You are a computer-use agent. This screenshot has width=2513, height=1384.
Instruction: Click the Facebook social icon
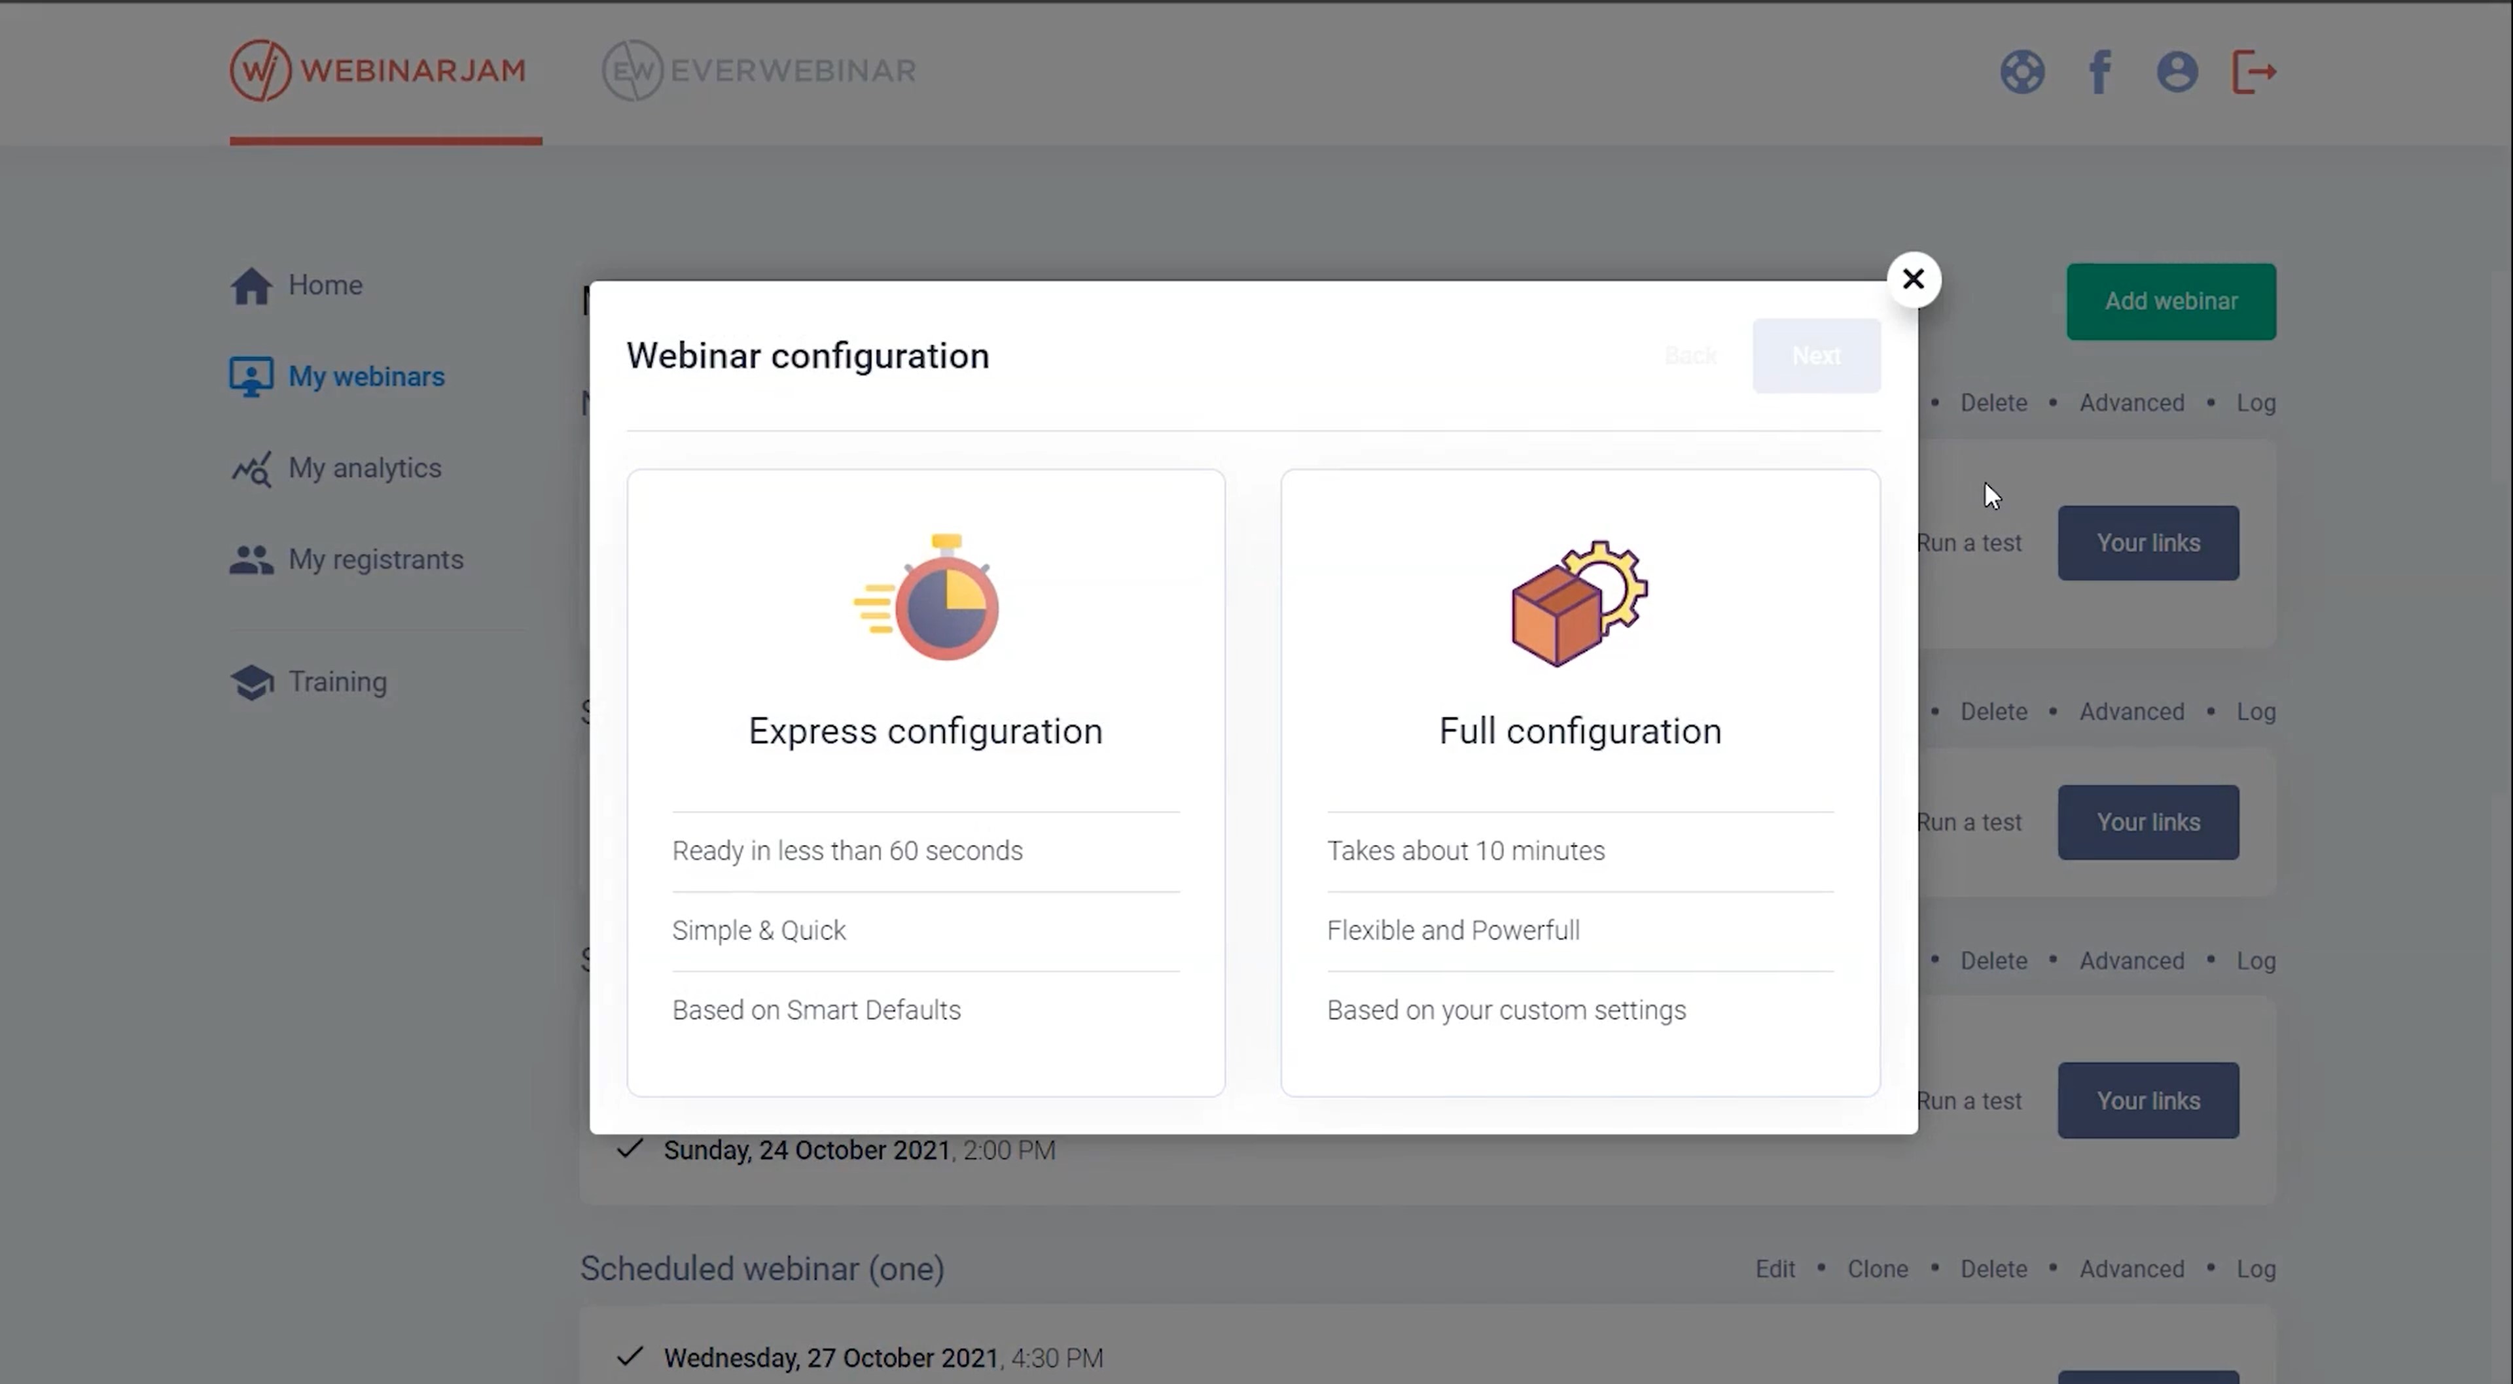pyautogui.click(x=2101, y=70)
